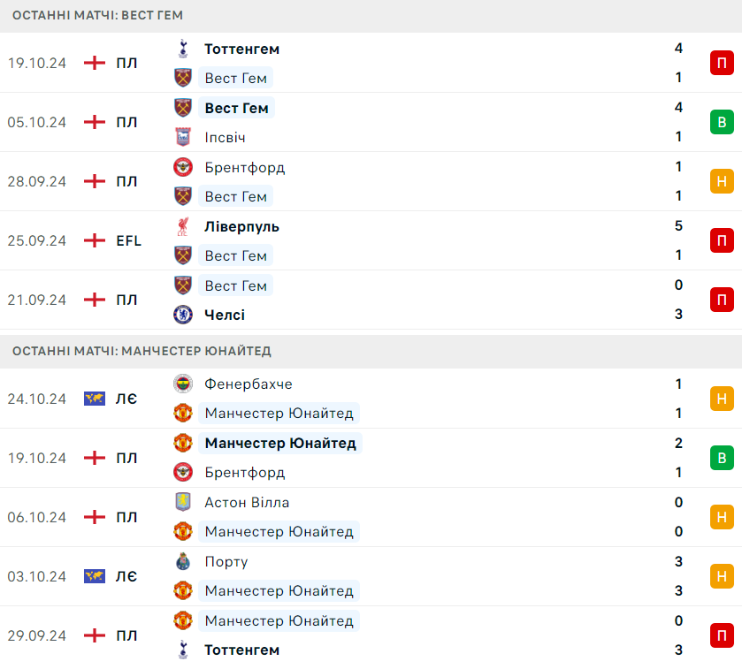Viewport: 742px width, 669px height.
Task: Click the England flag icon on 21.09.24
Action: (95, 300)
